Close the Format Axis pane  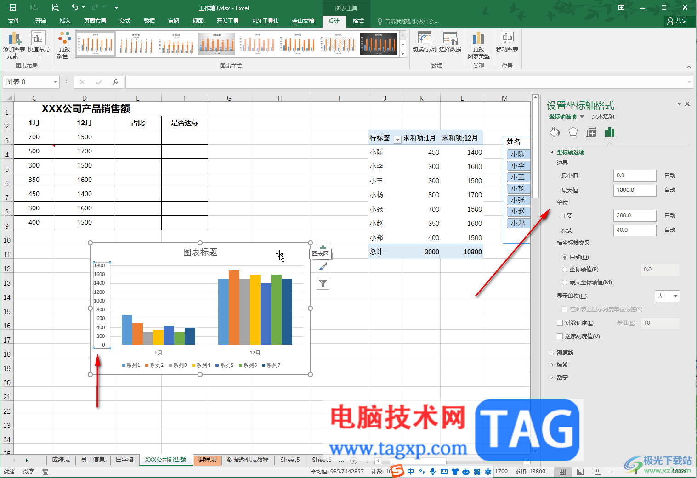pyautogui.click(x=687, y=104)
